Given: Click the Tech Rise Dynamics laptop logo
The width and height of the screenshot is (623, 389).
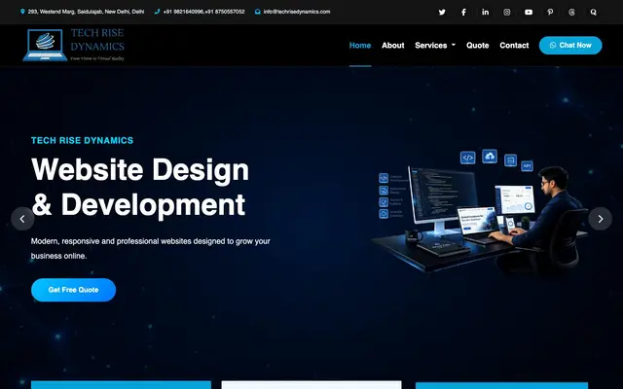Looking at the screenshot, I should pos(74,45).
